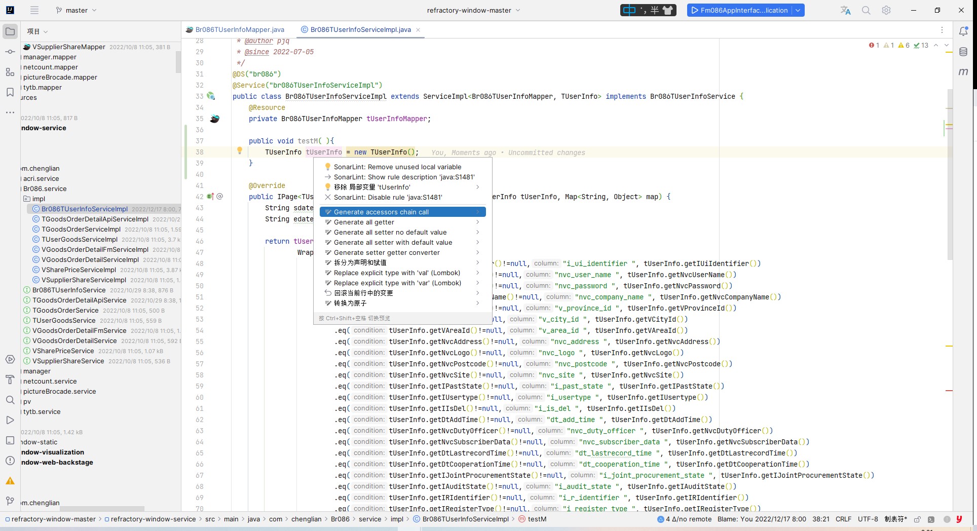This screenshot has width=977, height=531.
Task: Switch to Br086TUserInfoMapper.java tab
Action: [239, 29]
